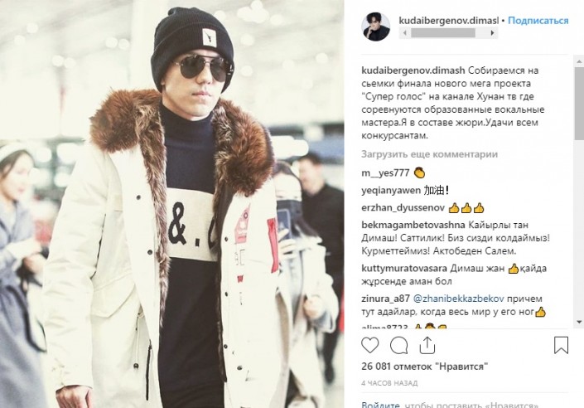Click the Войдите login link
The height and width of the screenshot is (408, 584).
point(380,405)
